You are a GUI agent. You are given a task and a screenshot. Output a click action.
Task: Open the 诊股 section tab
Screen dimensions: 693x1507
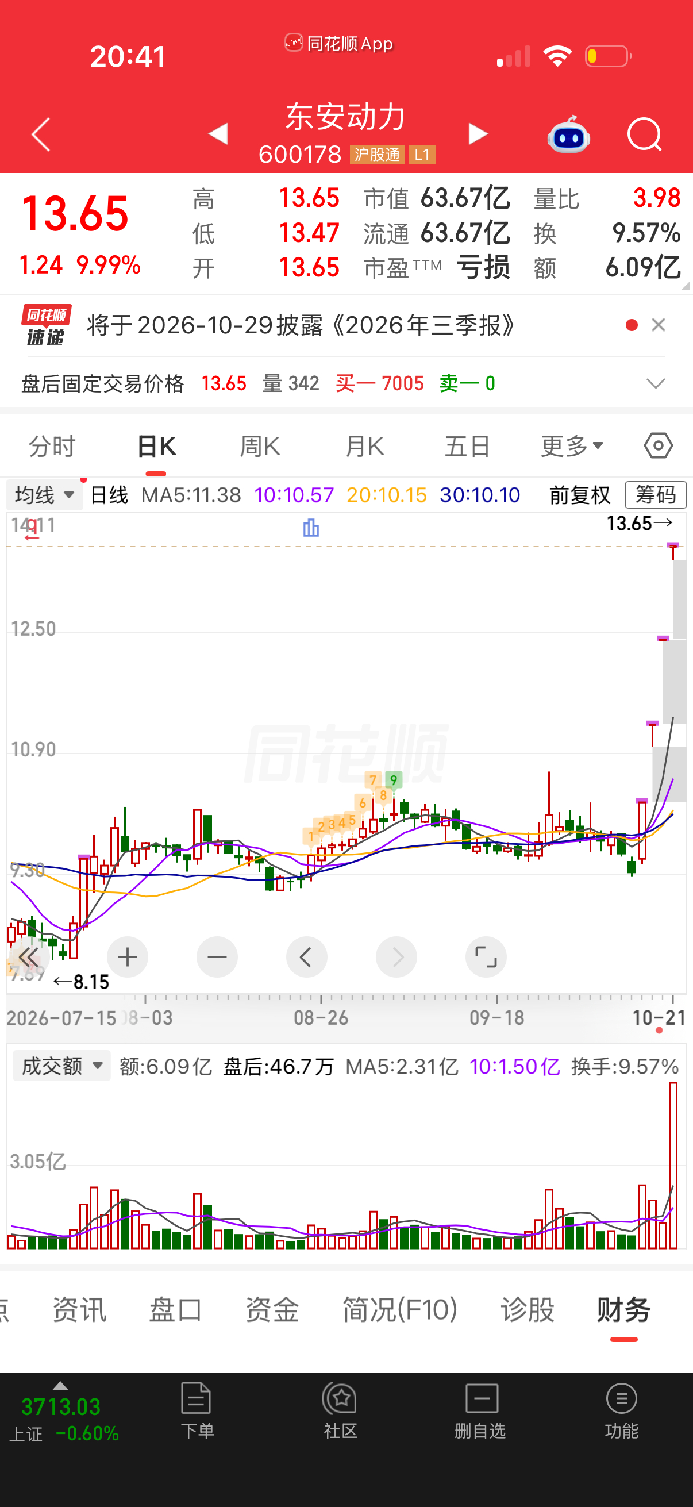coord(528,1309)
